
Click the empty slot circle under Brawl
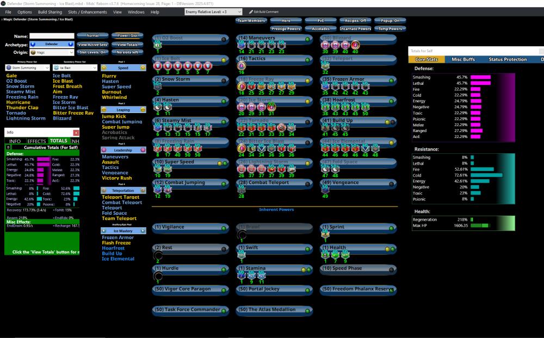tap(242, 235)
